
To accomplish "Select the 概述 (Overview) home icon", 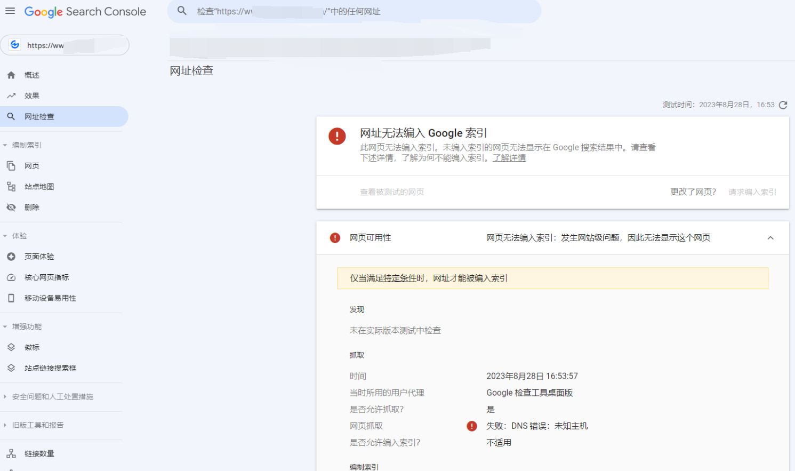I will (x=11, y=75).
